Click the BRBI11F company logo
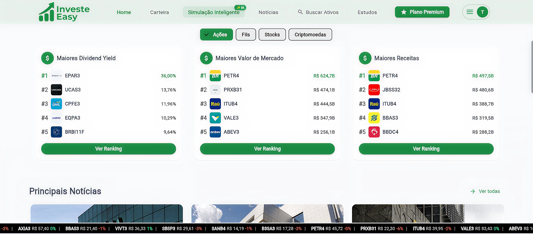Screen dimensions: 533x234 [x=56, y=132]
